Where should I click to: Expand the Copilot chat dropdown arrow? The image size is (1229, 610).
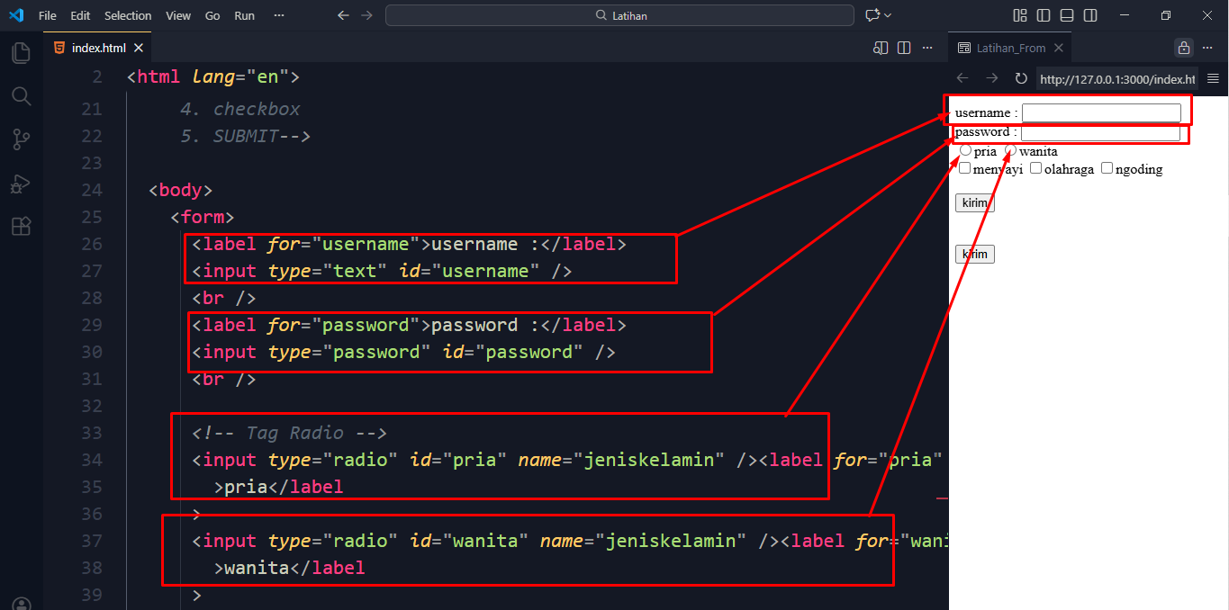(x=888, y=15)
